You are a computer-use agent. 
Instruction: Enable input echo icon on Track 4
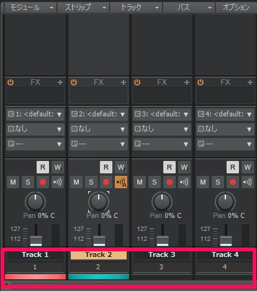click(x=248, y=182)
